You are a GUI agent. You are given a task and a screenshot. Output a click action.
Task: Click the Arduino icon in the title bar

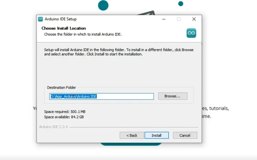(40, 19)
